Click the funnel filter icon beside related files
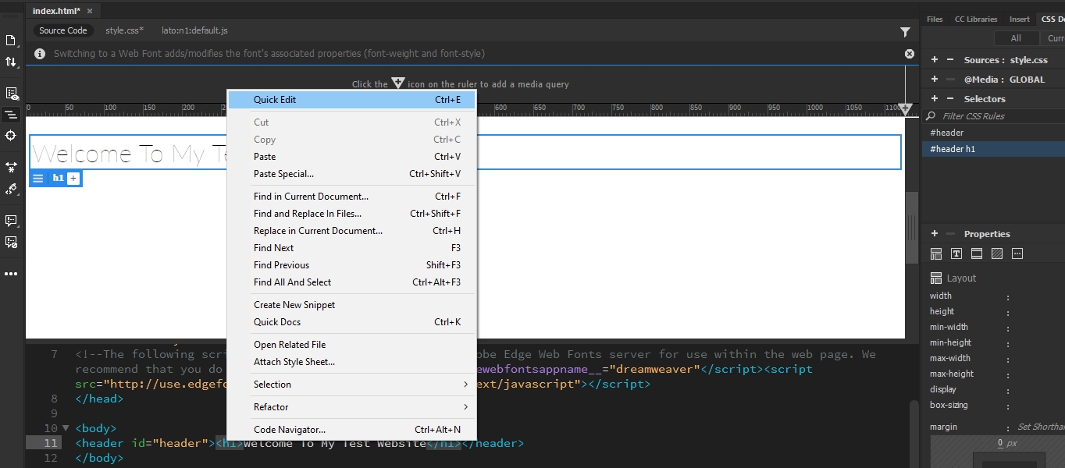 pos(905,32)
